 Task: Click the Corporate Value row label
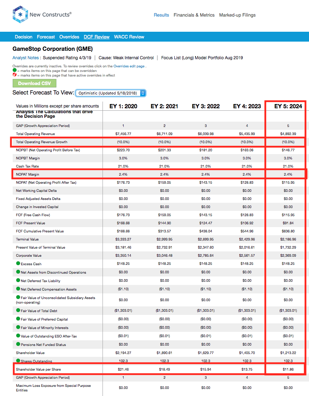coord(29,255)
